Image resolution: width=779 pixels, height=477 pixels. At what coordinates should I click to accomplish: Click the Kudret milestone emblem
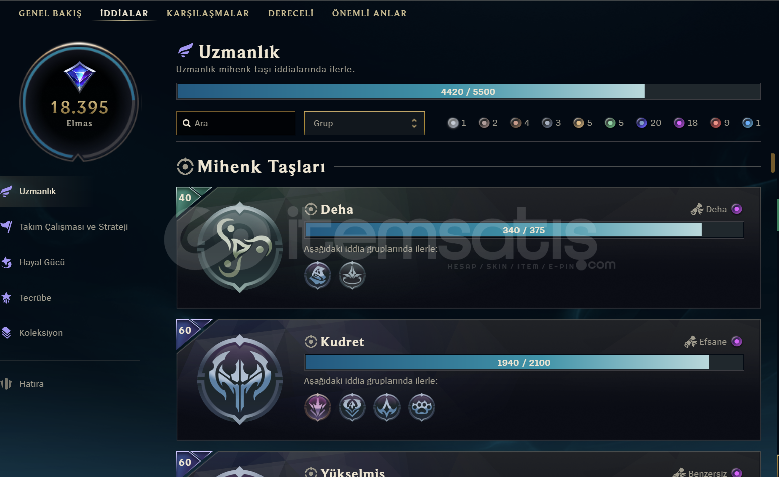240,380
